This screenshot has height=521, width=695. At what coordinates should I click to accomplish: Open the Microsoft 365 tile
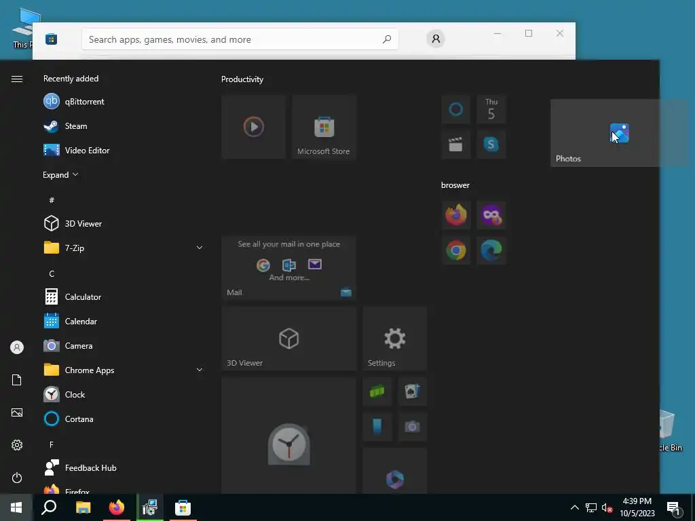395,471
